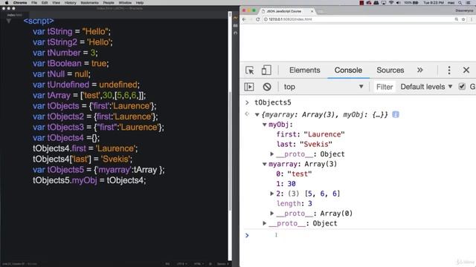Click the length: 3 property
476x267 pixels.
point(295,203)
